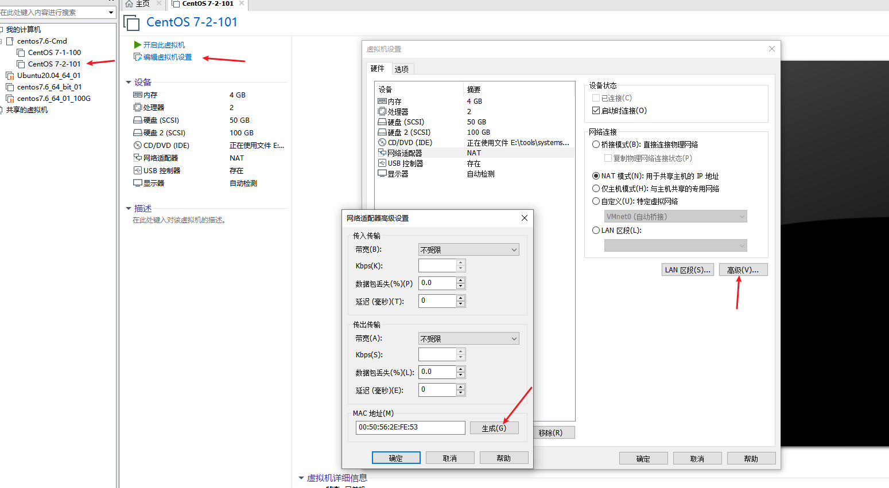Click the large VM icon beside CentOS 7-2-101 title
The width and height of the screenshot is (889, 488).
[x=131, y=22]
